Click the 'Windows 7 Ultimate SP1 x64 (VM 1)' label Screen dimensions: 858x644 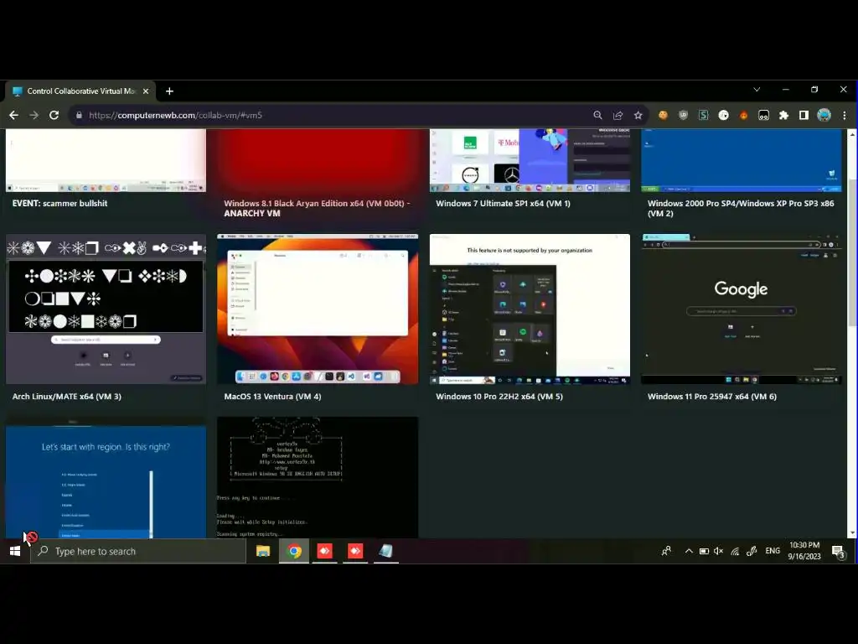click(x=503, y=203)
